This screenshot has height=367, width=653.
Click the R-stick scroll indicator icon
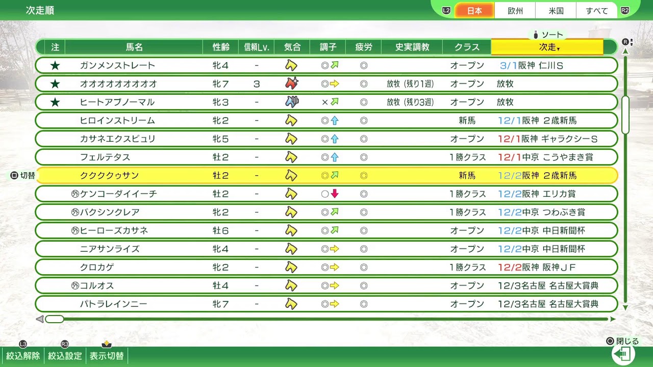pyautogui.click(x=627, y=42)
